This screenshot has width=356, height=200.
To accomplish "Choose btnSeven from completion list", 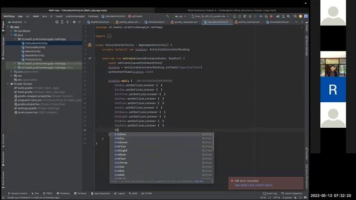I will point(162,142).
